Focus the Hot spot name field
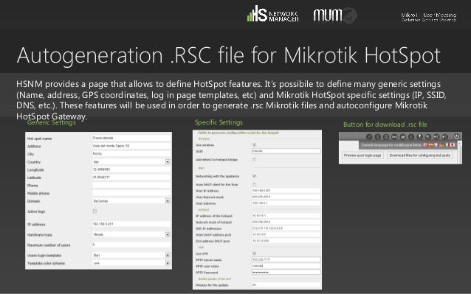The width and height of the screenshot is (471, 294). point(131,138)
